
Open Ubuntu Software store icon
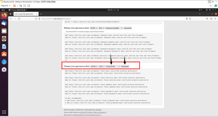[4, 54]
